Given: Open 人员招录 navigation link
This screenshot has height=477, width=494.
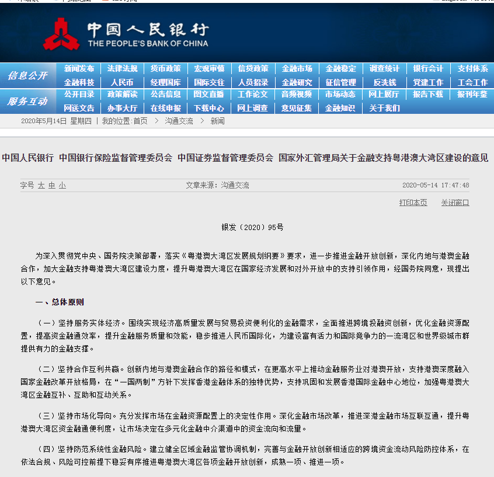Looking at the screenshot, I should pyautogui.click(x=253, y=82).
